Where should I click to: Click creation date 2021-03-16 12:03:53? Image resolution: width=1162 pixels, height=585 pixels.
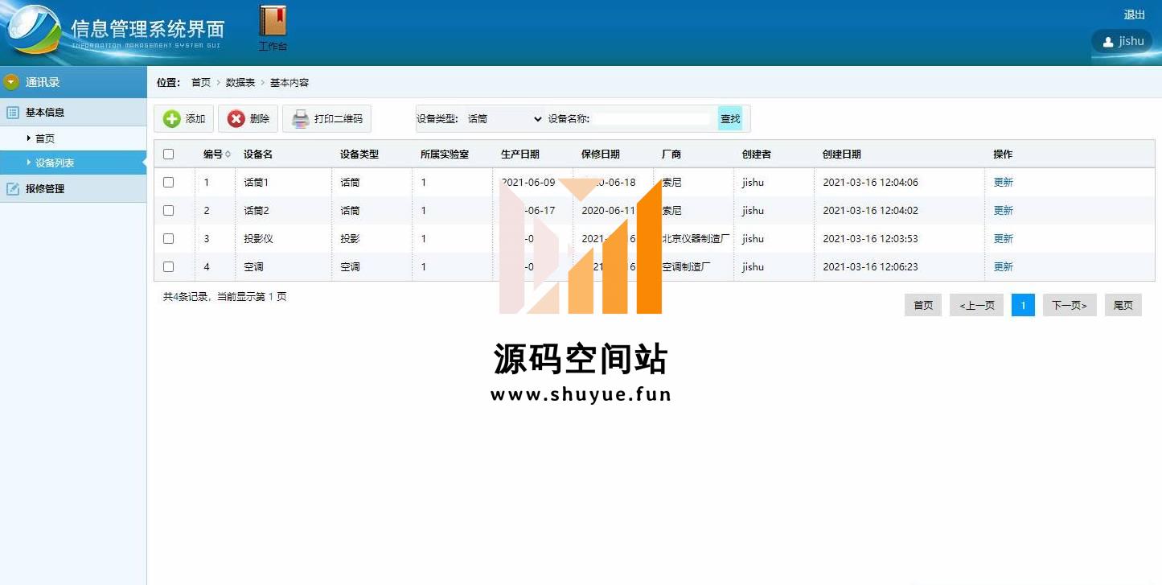[x=870, y=239]
